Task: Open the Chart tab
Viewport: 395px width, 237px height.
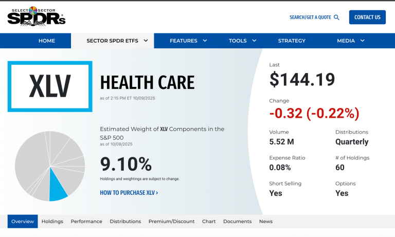Action: click(x=209, y=222)
